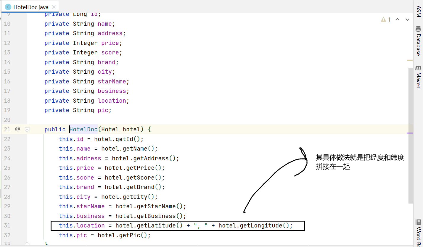
Task: Click the field 'starName' on line 16
Action: pyautogui.click(x=112, y=81)
